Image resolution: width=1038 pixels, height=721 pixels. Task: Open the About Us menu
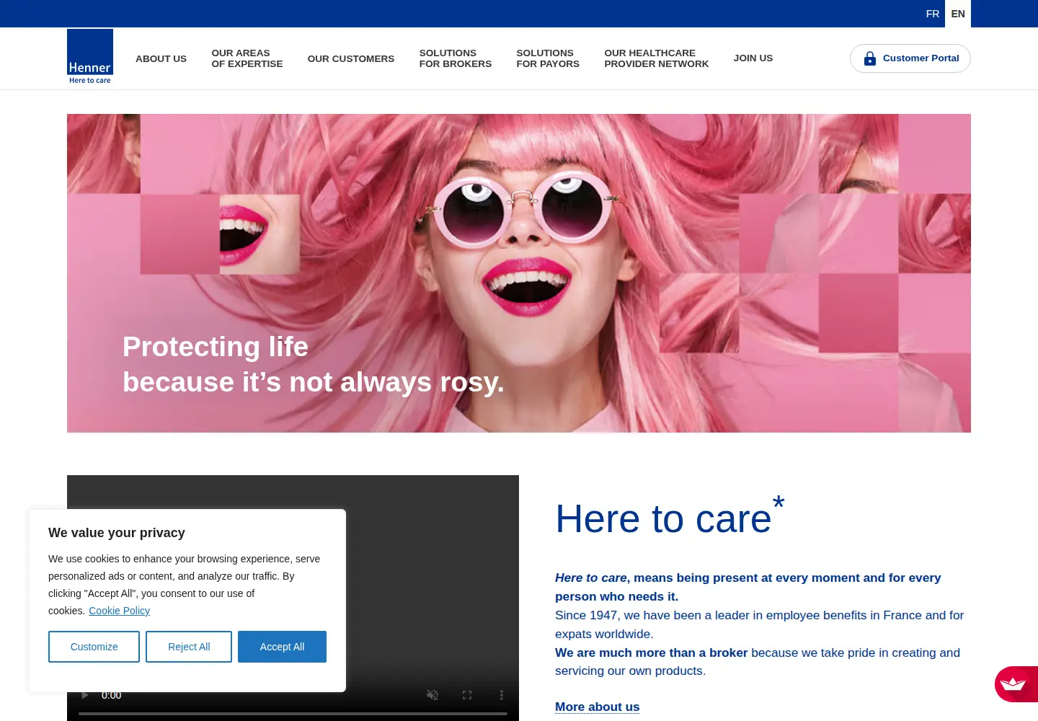(x=161, y=58)
